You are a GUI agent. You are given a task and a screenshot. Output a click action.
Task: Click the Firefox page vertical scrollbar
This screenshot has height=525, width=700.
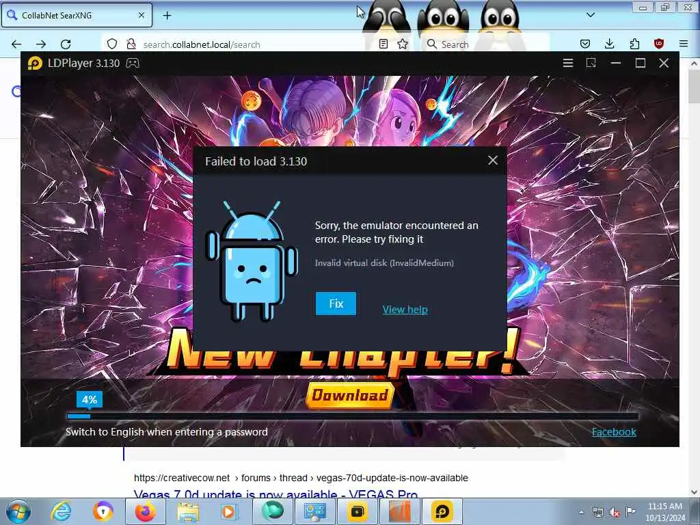pyautogui.click(x=694, y=277)
